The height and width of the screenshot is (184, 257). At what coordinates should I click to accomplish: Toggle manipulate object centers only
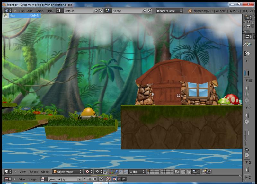click(105, 172)
